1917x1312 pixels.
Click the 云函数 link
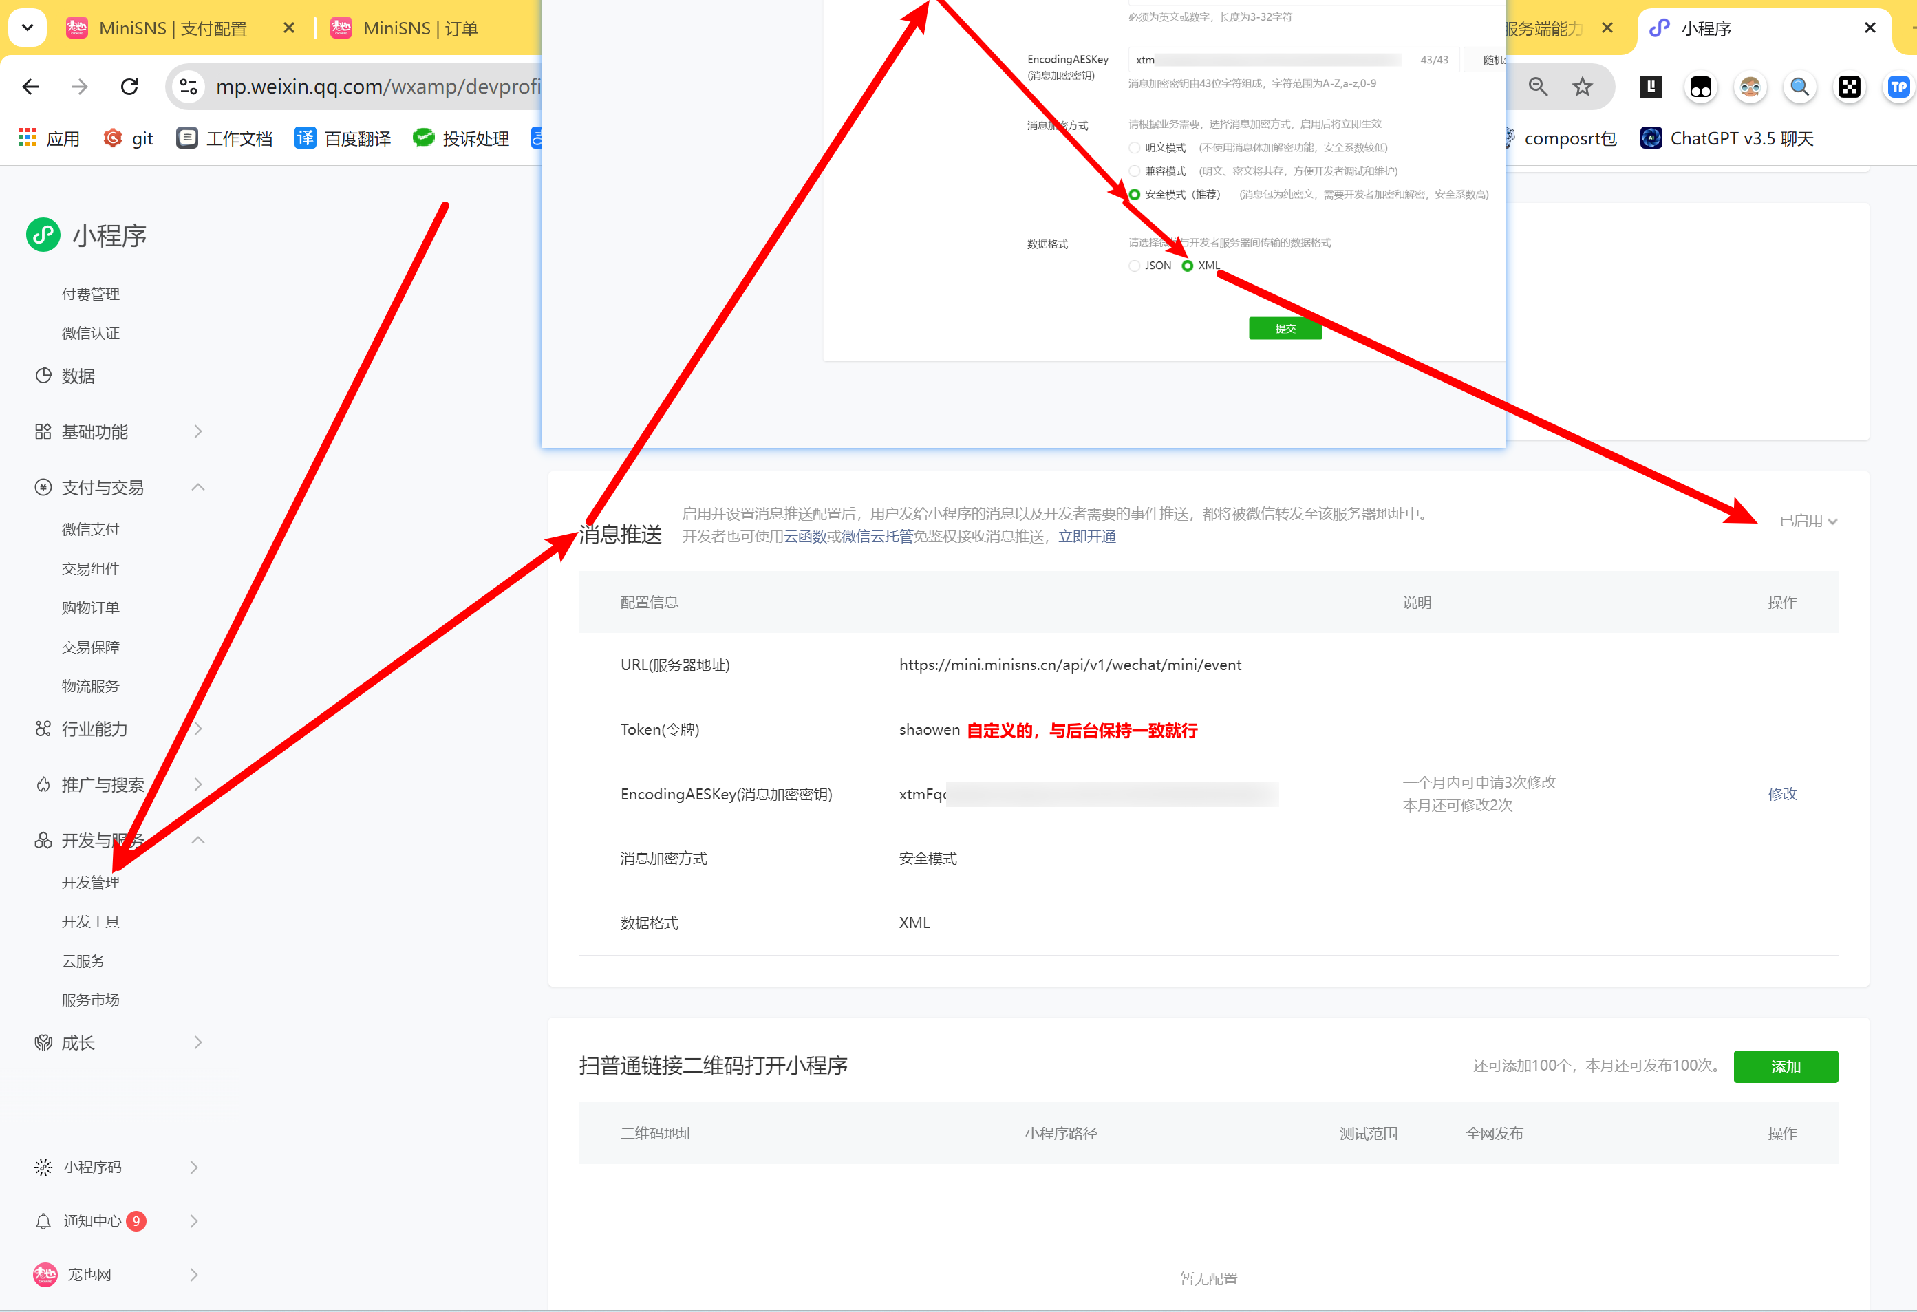(x=805, y=537)
